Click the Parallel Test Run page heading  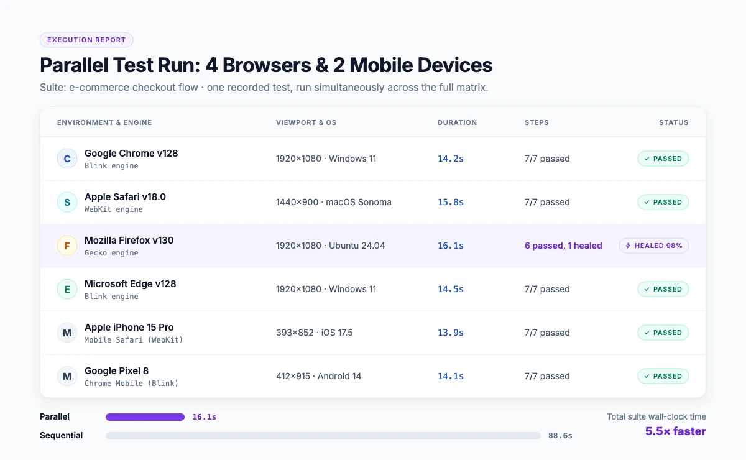(266, 65)
